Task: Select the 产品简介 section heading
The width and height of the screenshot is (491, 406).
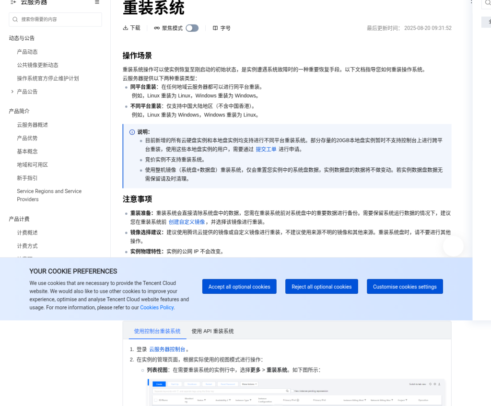Action: (19, 111)
